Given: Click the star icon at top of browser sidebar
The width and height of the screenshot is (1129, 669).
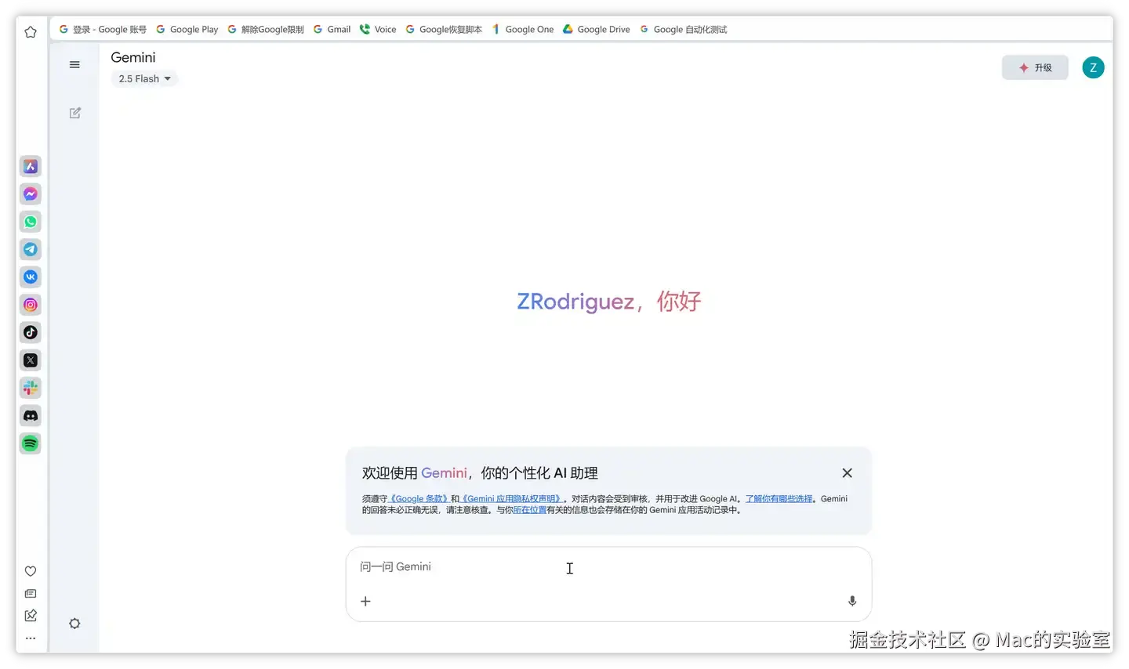Looking at the screenshot, I should tap(31, 32).
